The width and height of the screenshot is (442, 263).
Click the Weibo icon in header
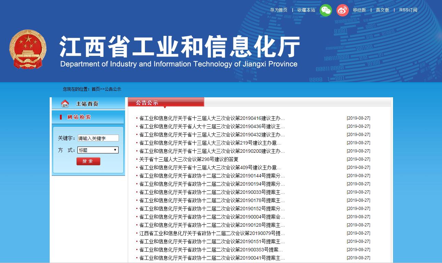tap(342, 10)
